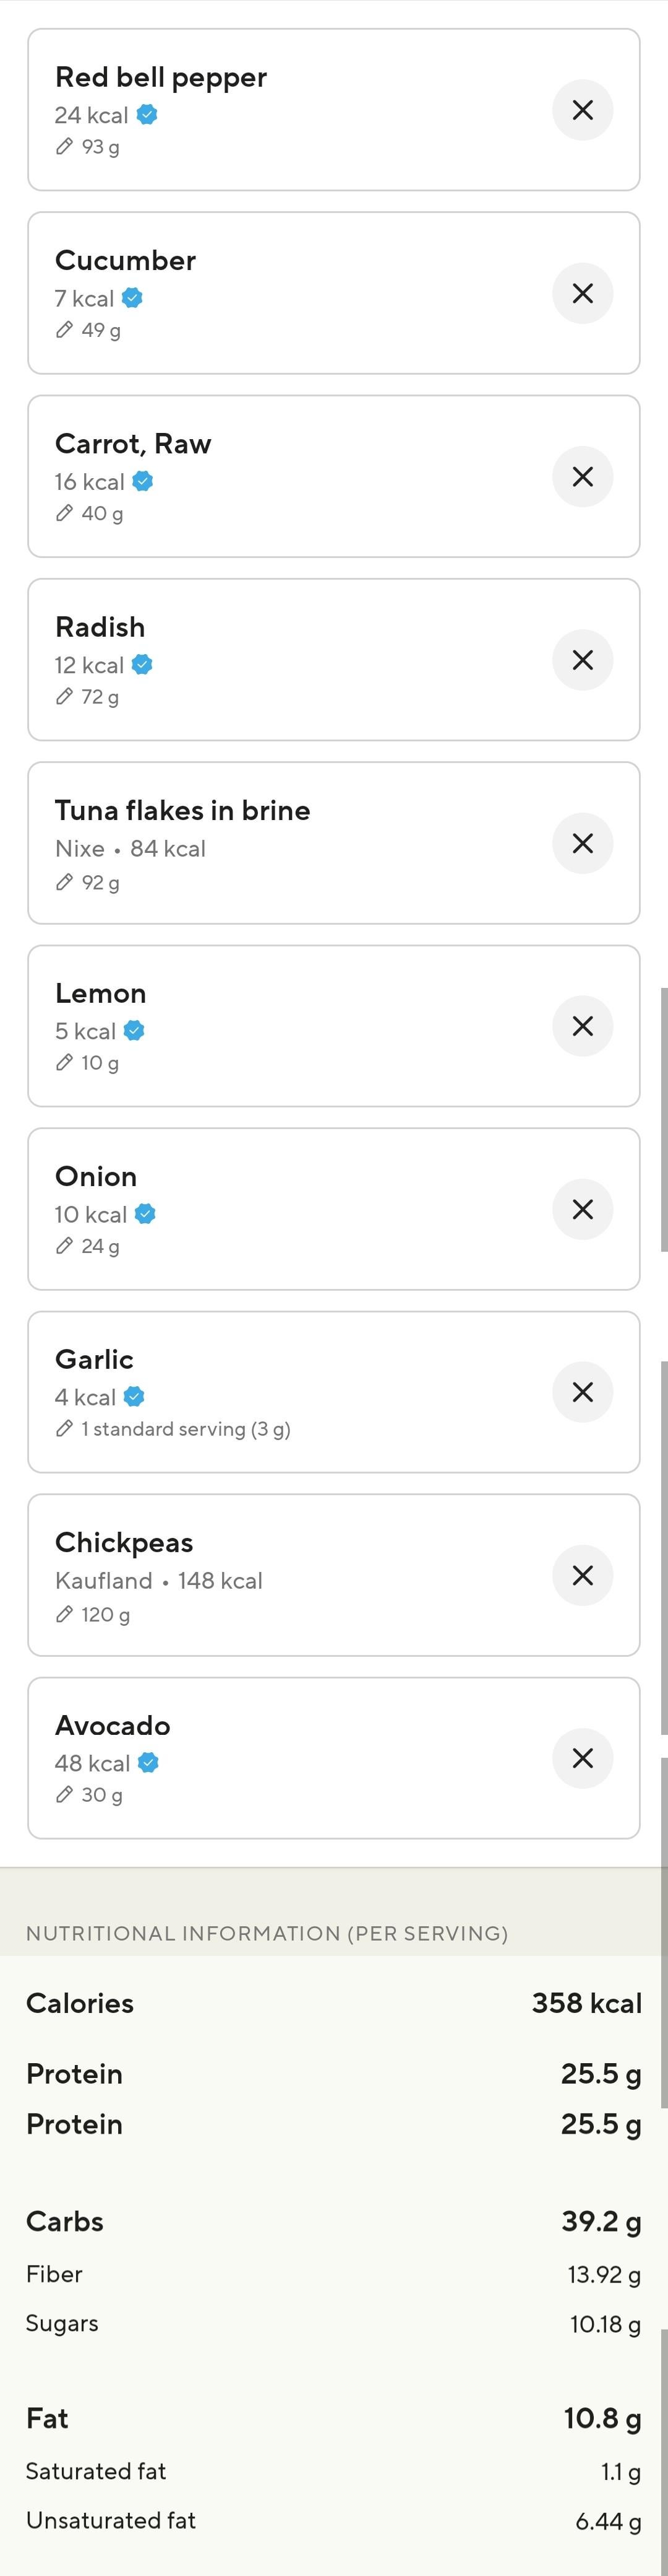Edit Red bell pepper 93 g amount
668x2576 pixels.
65,147
